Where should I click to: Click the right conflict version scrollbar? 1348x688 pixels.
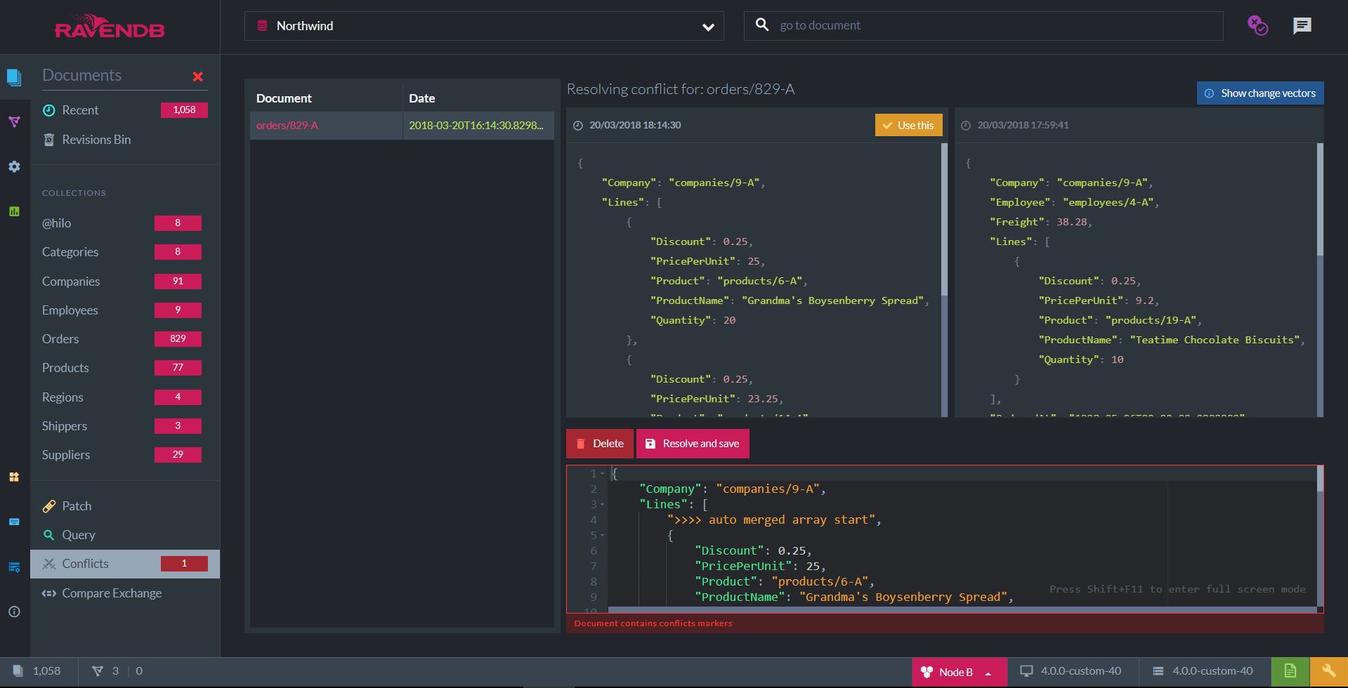click(1320, 200)
